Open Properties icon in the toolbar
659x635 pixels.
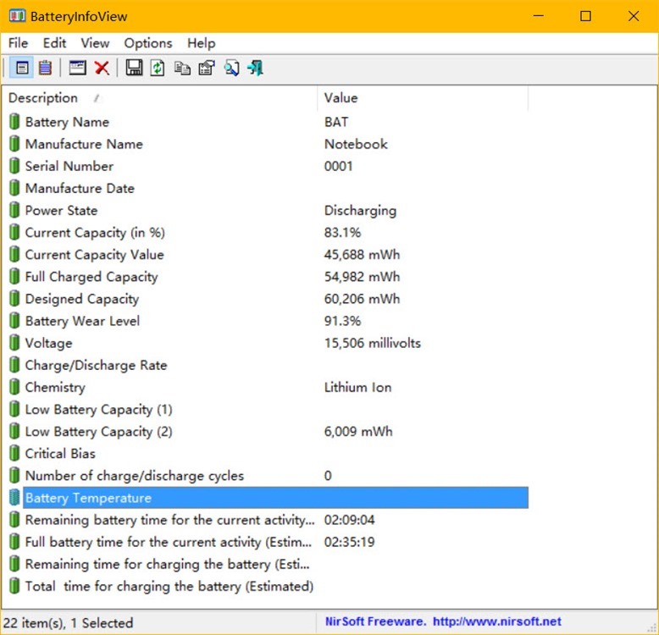[x=206, y=68]
